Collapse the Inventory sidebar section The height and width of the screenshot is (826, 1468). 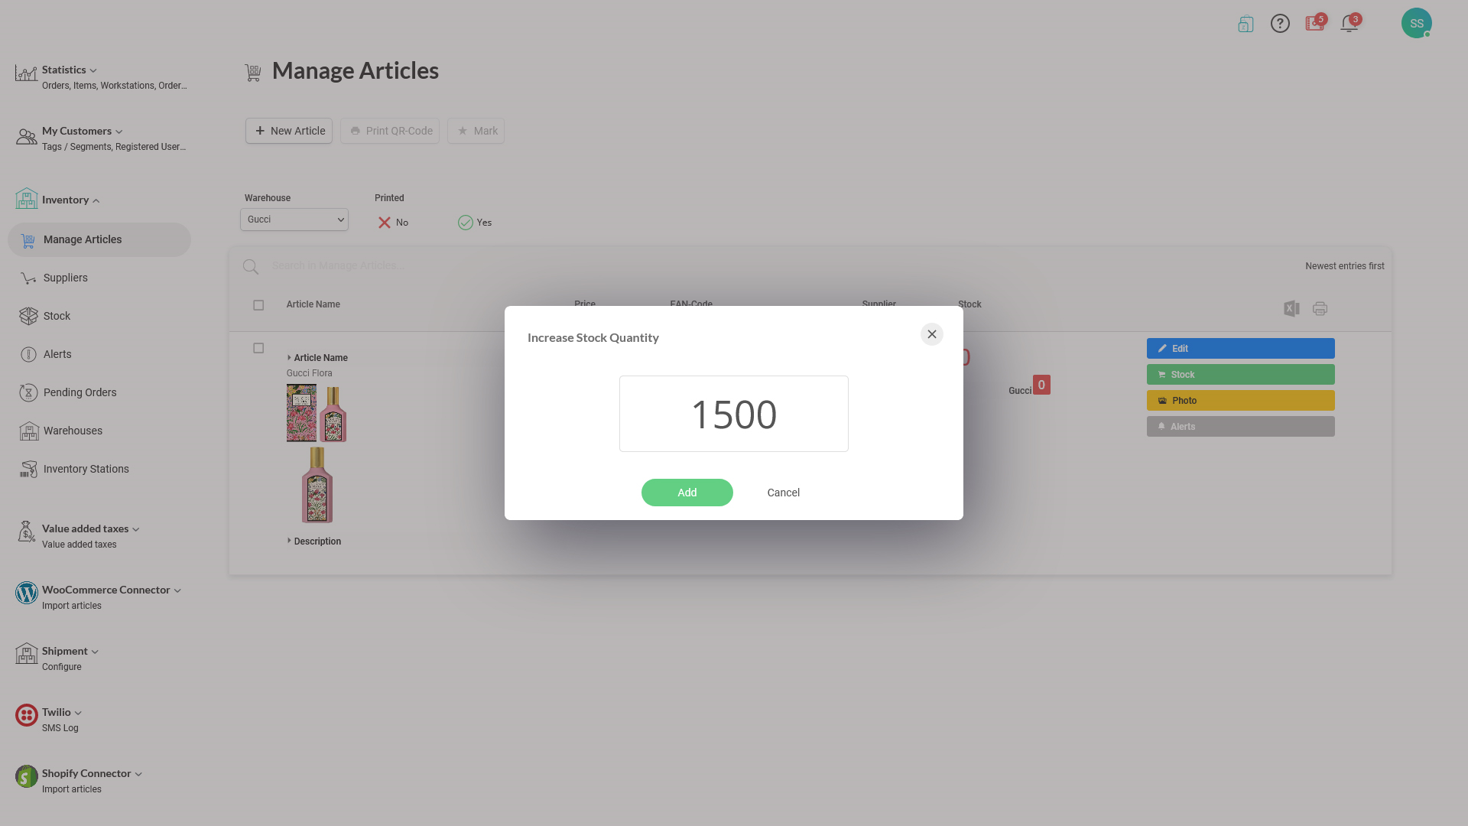[71, 200]
